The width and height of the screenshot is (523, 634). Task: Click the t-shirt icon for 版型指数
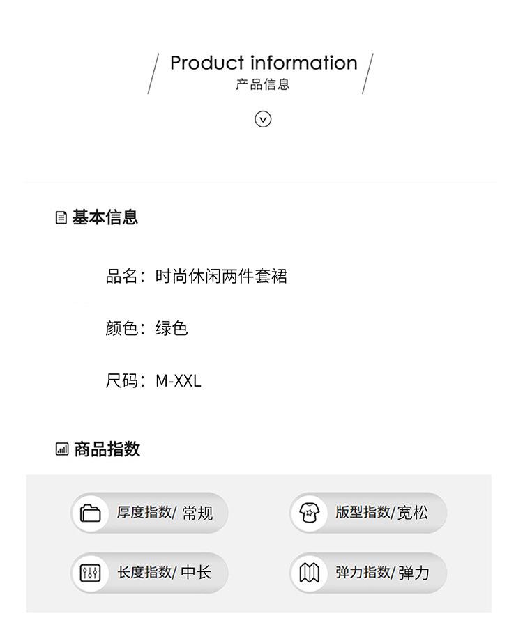309,513
